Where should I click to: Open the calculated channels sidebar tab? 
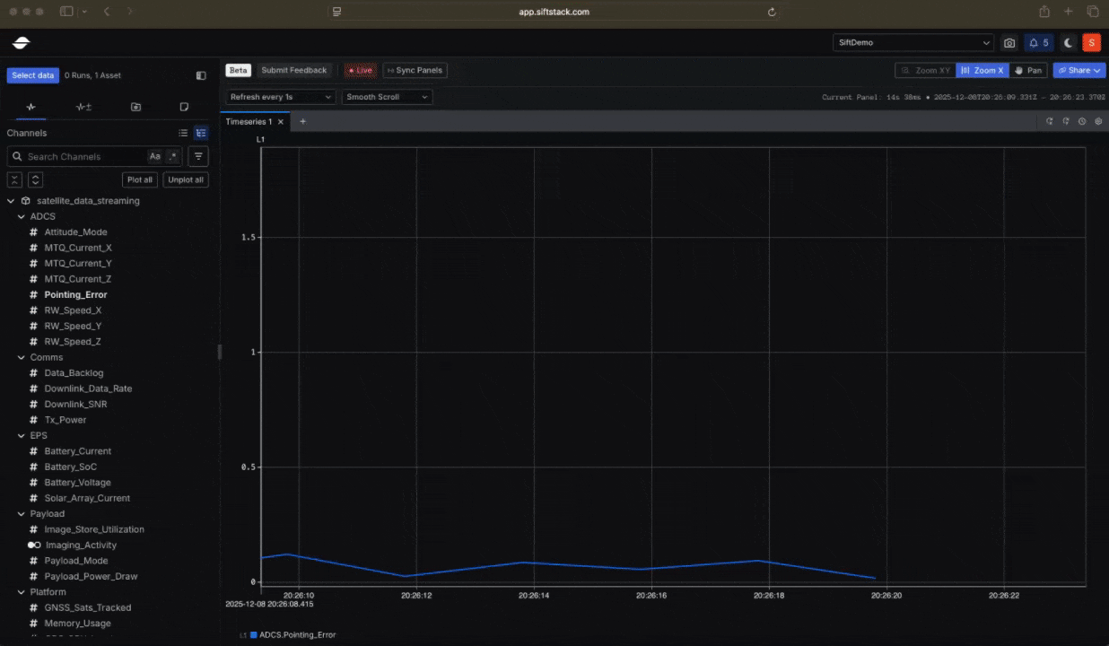83,107
